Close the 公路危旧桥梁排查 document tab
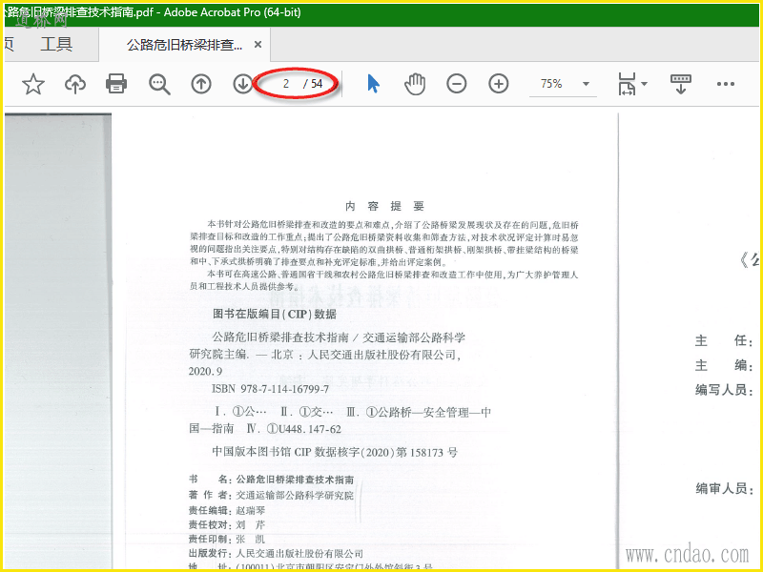Screen dimensions: 763x572 258,45
